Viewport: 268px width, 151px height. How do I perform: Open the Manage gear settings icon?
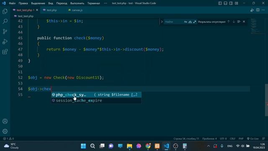(5, 131)
